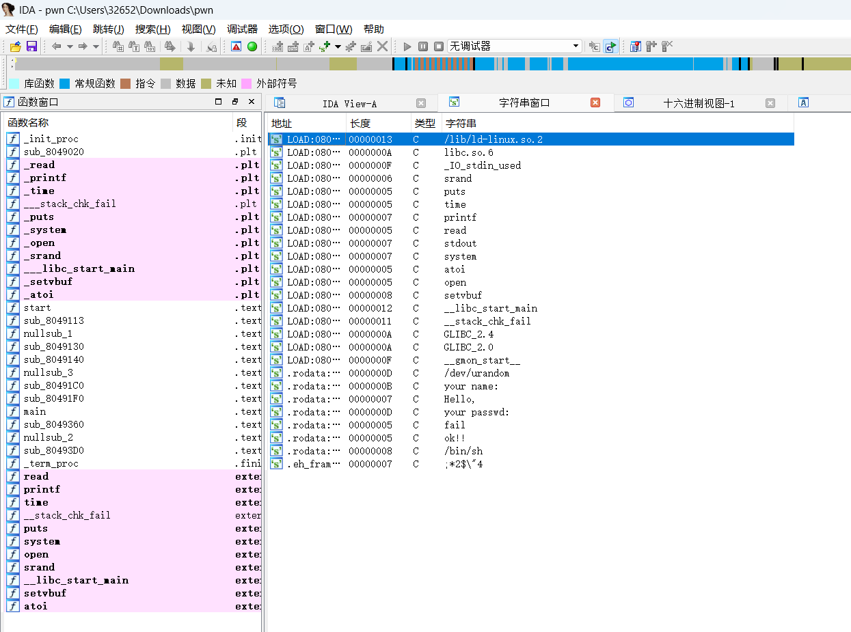The width and height of the screenshot is (851, 632).
Task: Close the IDA View-A tab
Action: coord(421,103)
